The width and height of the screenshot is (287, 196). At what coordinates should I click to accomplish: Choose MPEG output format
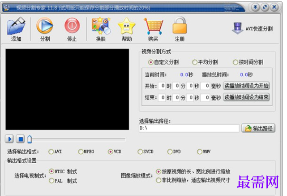pos(86,152)
